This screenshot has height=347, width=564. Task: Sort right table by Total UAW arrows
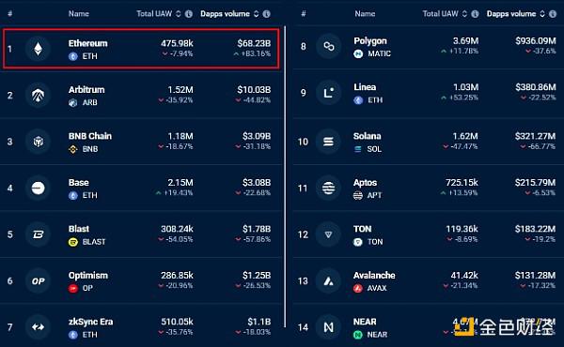pyautogui.click(x=464, y=14)
